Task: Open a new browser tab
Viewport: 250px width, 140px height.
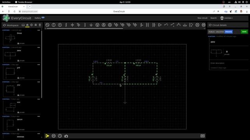Action: click(x=30, y=7)
